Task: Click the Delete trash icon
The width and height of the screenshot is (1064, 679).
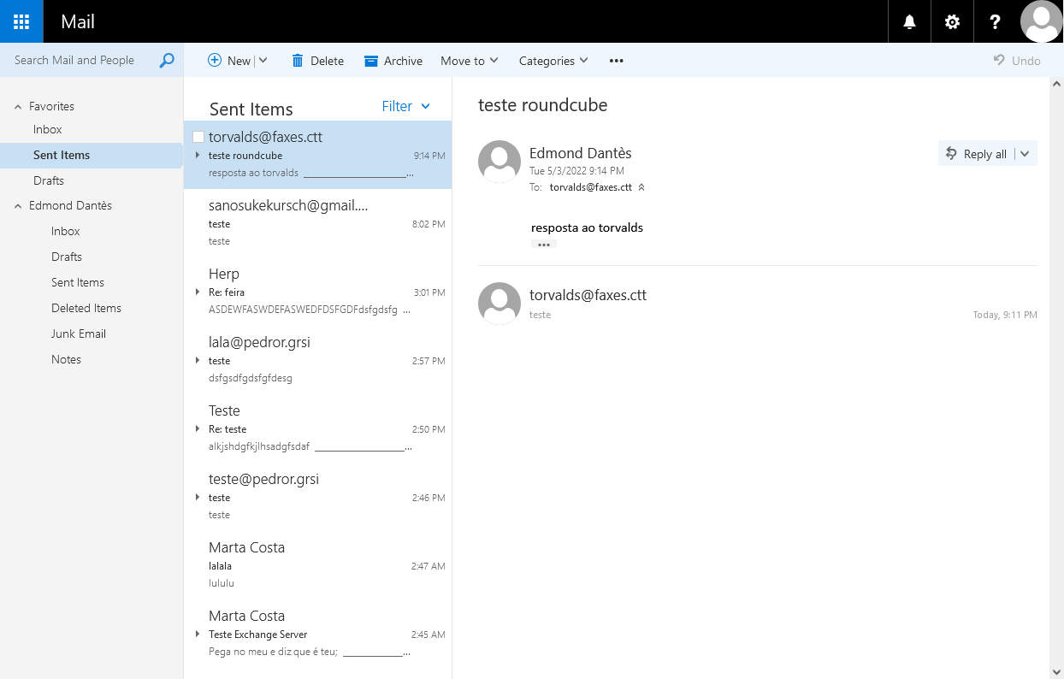Action: (298, 61)
